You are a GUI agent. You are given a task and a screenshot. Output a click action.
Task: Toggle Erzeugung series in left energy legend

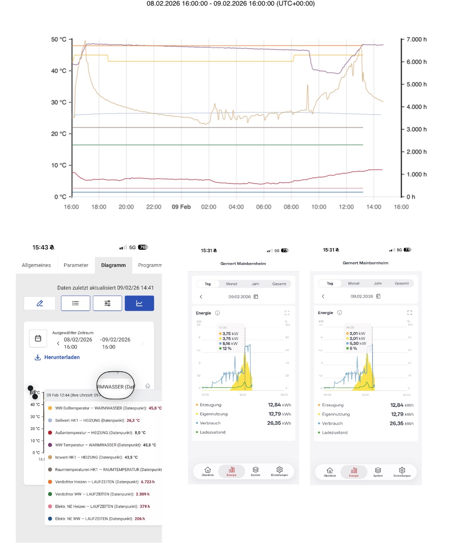point(211,405)
